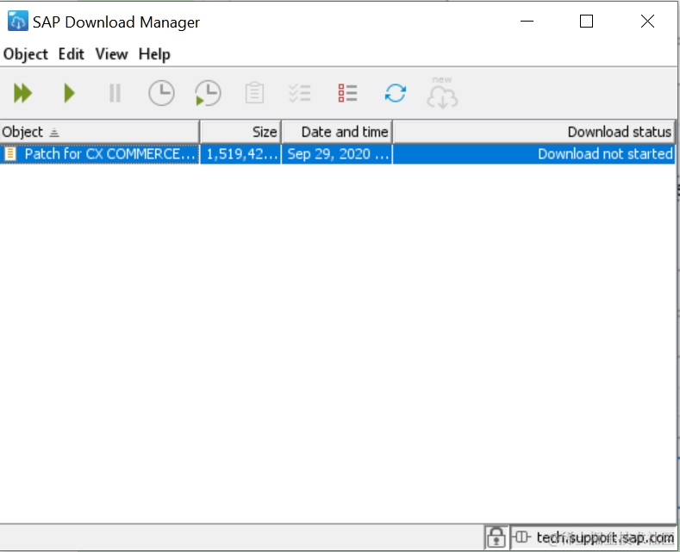This screenshot has width=680, height=552.
Task: Open the Object menu
Action: pyautogui.click(x=26, y=54)
